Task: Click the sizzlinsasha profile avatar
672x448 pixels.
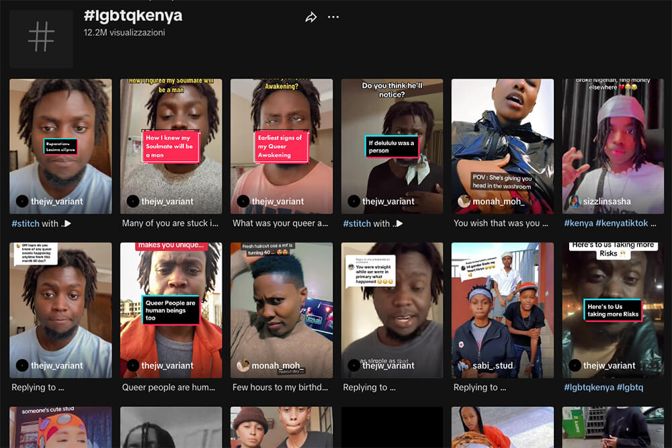Action: click(x=575, y=201)
